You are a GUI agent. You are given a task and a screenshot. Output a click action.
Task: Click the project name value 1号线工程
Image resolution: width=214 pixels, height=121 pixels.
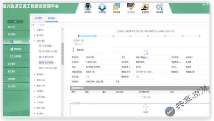pos(90,57)
